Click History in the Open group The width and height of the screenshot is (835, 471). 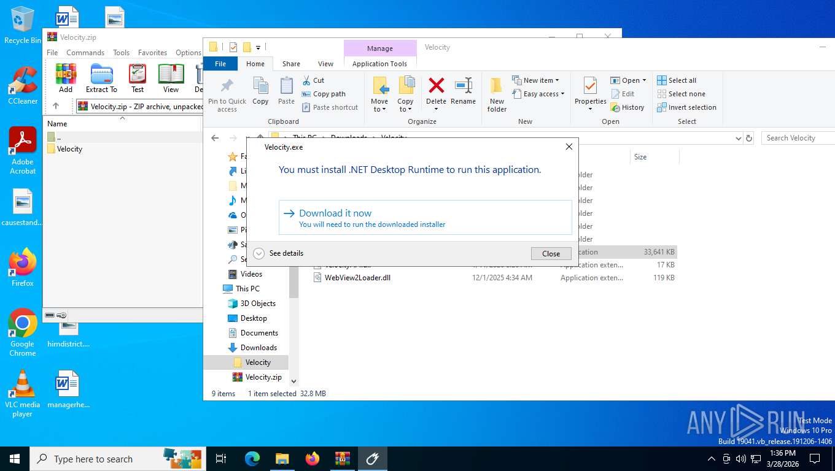[x=627, y=107]
